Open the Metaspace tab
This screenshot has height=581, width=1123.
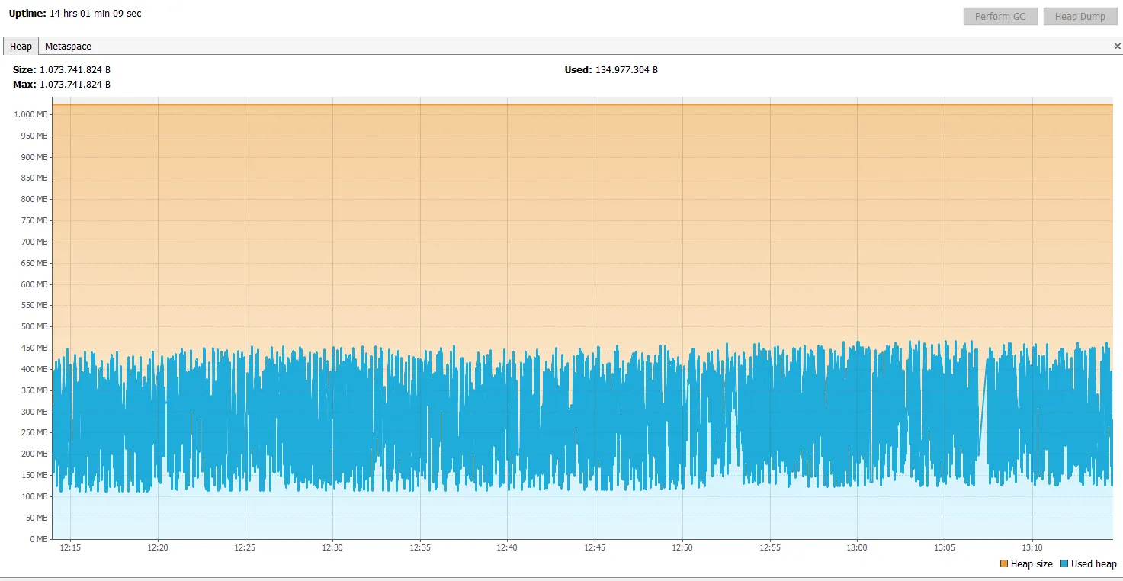point(68,47)
